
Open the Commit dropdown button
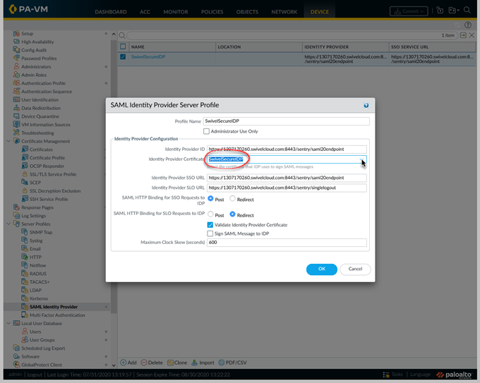pos(408,11)
